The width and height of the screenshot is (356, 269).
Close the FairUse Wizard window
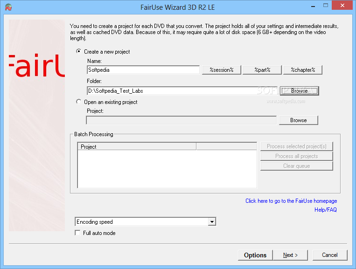[x=342, y=5]
